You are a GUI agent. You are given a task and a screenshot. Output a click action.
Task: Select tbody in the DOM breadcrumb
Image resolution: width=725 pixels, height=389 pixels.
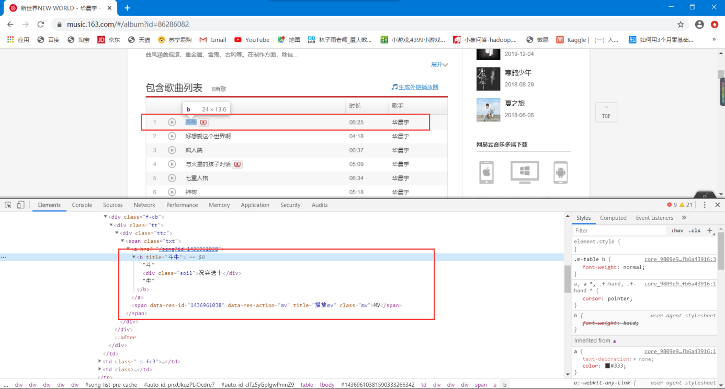[327, 385]
